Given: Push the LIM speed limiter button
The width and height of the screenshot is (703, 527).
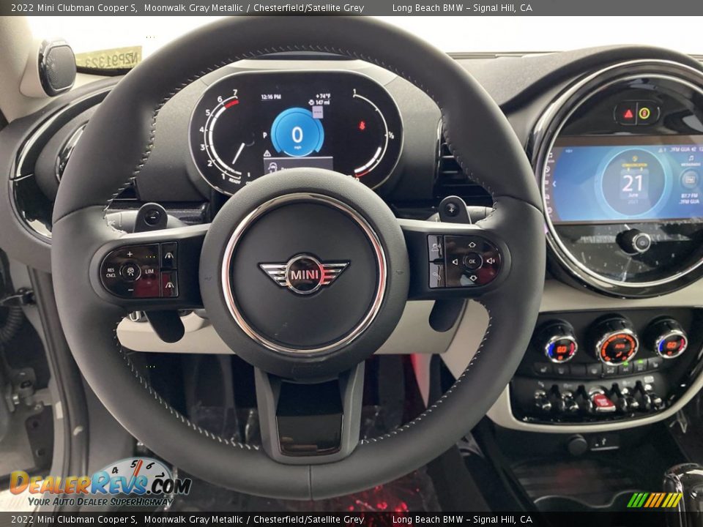Looking at the screenshot, I should (x=149, y=272).
